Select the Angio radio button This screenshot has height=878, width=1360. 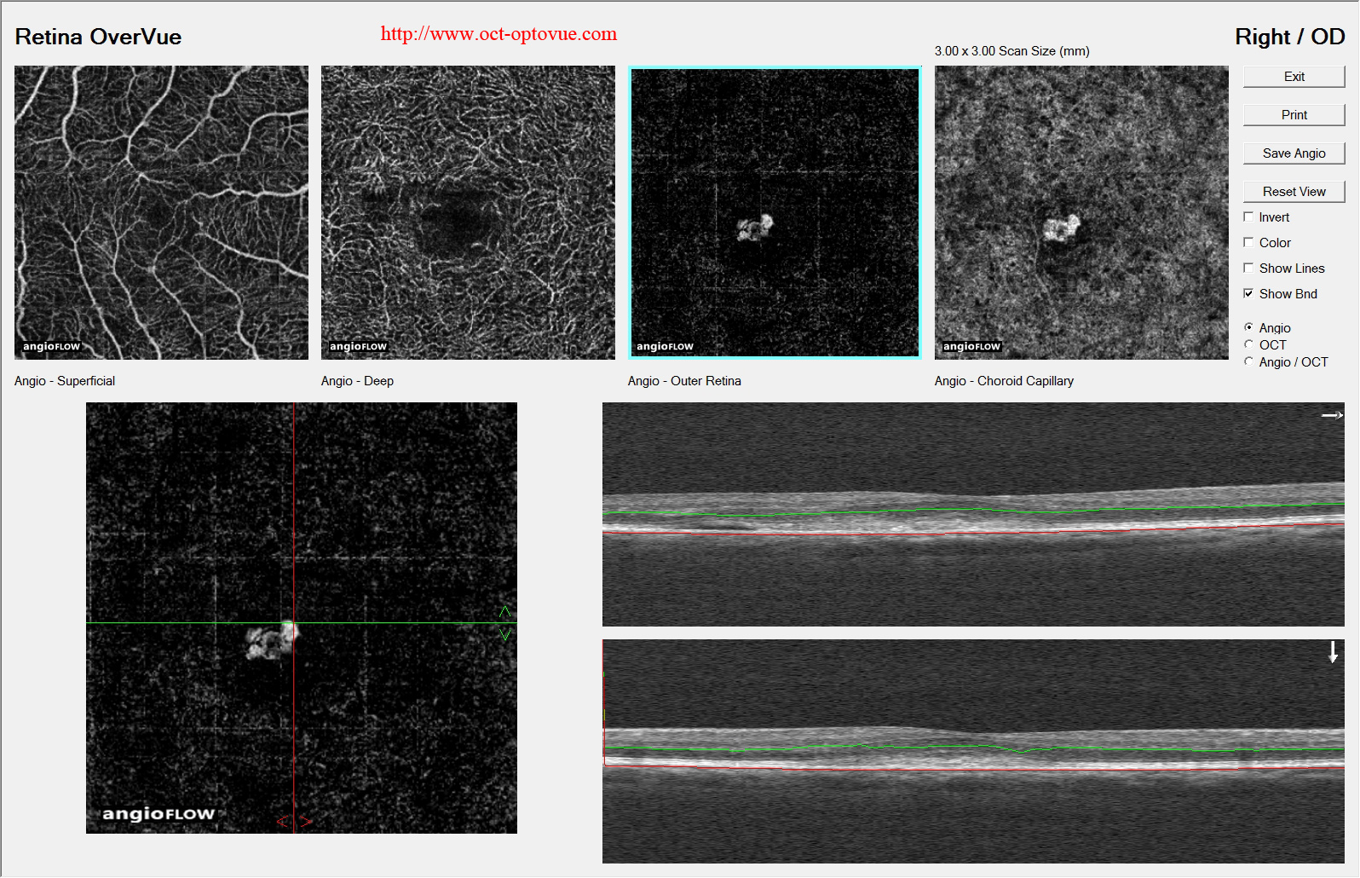[1248, 327]
